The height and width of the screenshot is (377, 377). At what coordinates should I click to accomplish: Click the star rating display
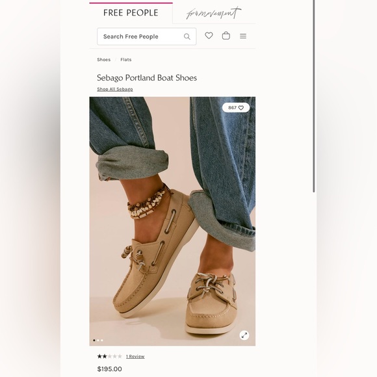(x=109, y=356)
